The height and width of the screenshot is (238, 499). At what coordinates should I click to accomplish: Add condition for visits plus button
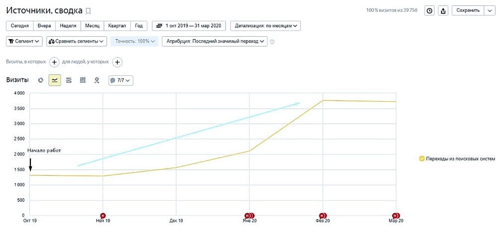(x=54, y=62)
